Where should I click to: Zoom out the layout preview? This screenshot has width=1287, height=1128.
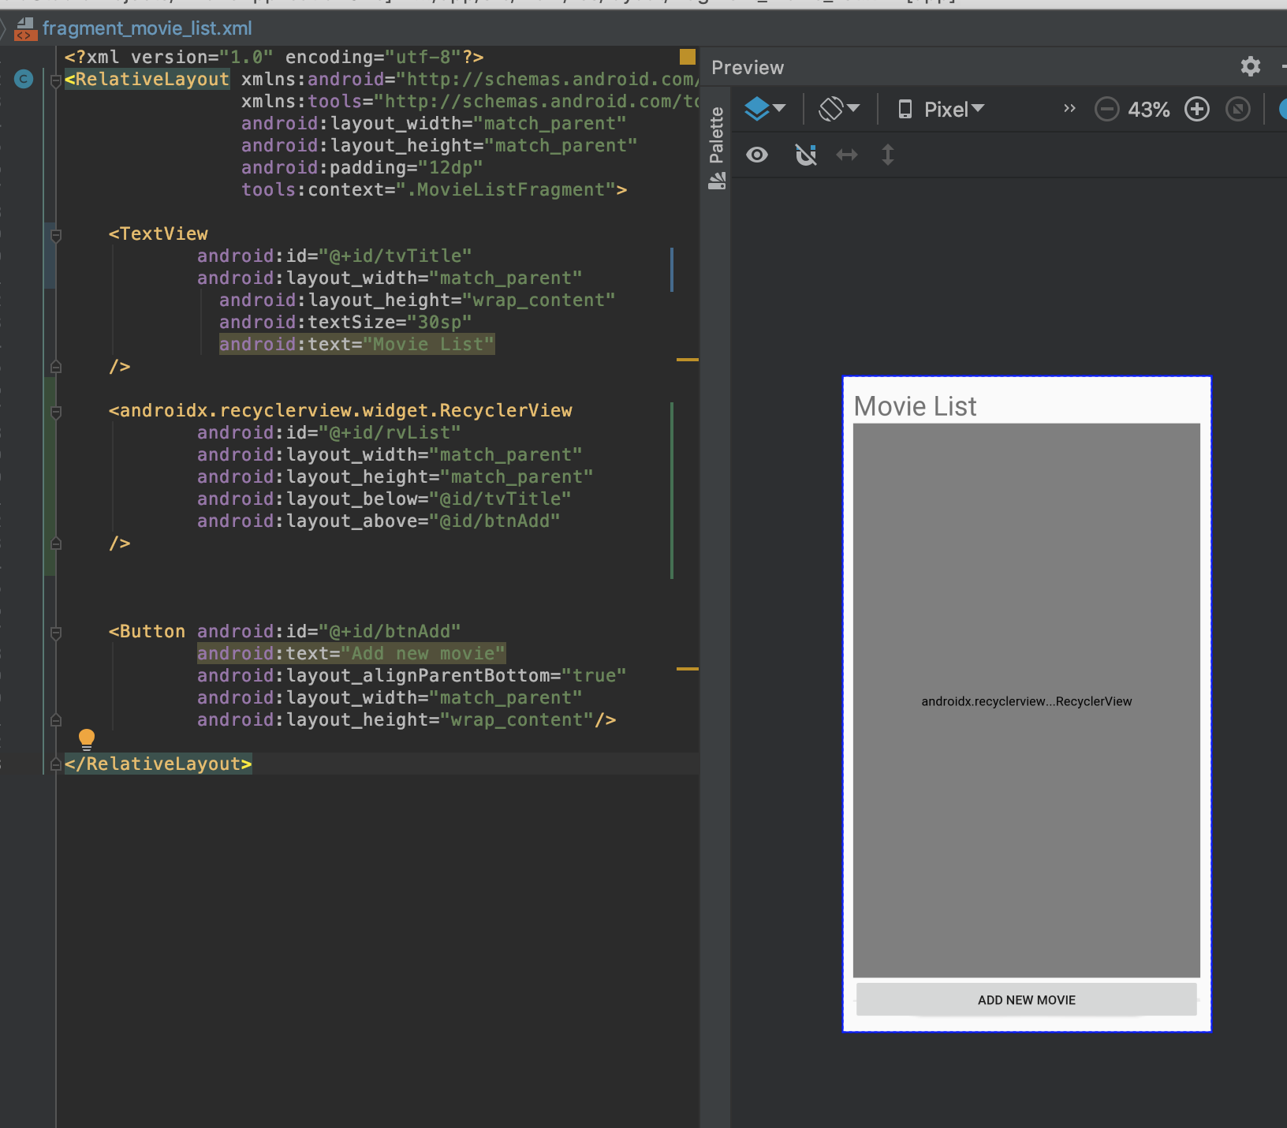click(x=1106, y=109)
